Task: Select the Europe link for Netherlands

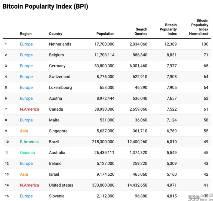Action: click(x=26, y=44)
